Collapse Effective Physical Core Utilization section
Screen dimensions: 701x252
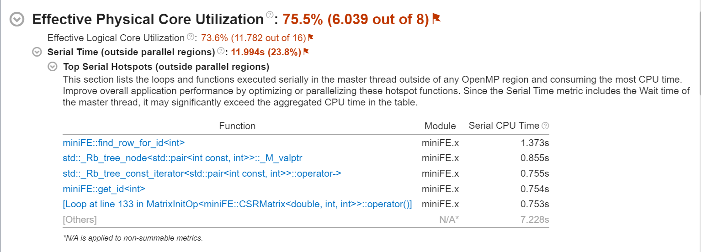click(17, 20)
